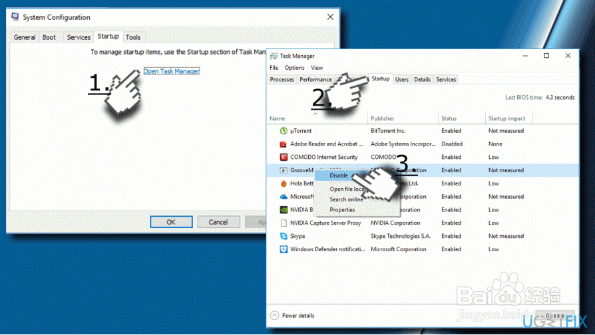Viewport: 595px width, 335px height.
Task: Click the Last BIOS time value
Action: (x=560, y=98)
